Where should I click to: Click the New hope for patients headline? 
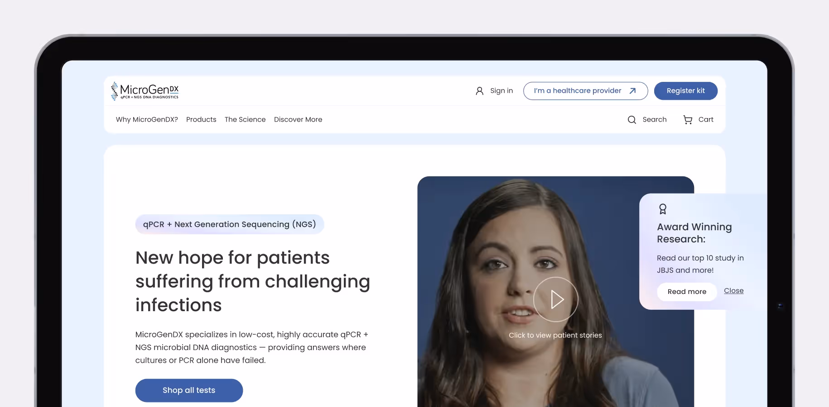[x=253, y=281]
